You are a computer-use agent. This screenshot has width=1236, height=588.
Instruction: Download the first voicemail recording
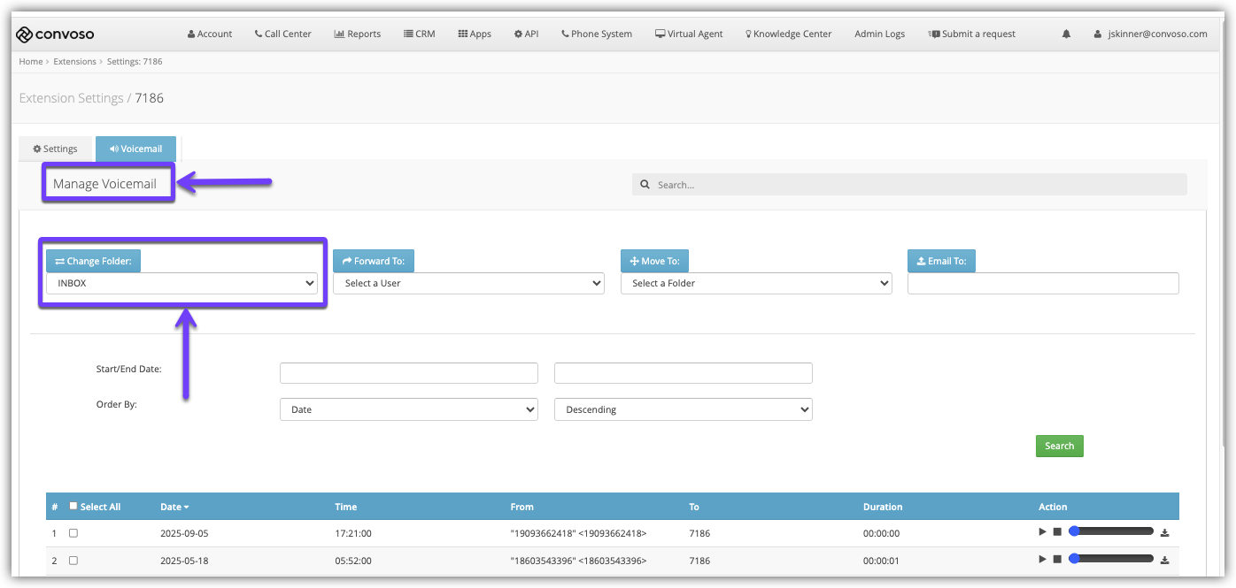coord(1165,532)
